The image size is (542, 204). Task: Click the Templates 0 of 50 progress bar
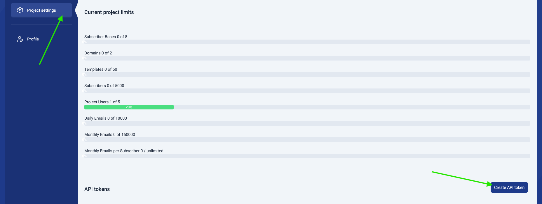[307, 74]
